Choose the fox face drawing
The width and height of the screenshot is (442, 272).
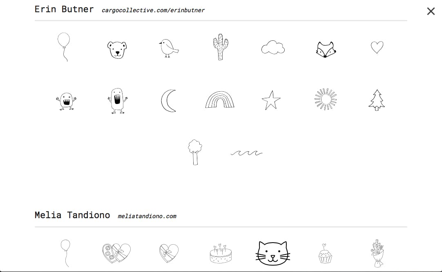coord(326,50)
